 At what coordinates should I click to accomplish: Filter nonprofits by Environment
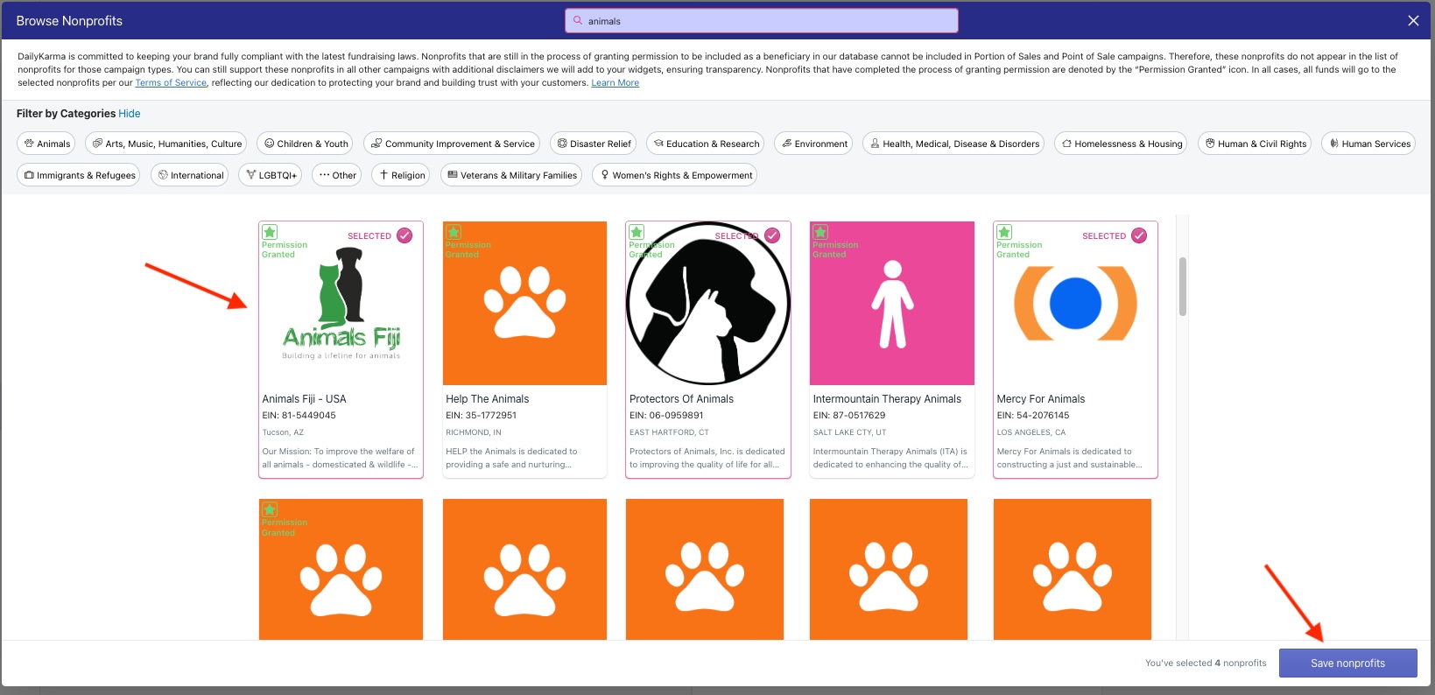point(813,144)
